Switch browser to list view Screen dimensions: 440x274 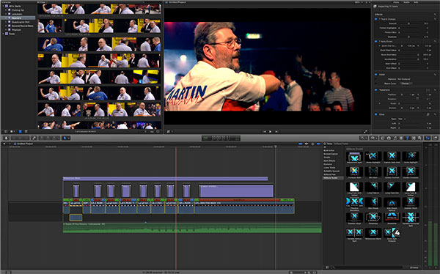[x=26, y=131]
